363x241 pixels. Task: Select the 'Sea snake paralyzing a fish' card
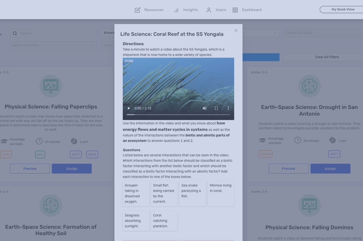192,193
